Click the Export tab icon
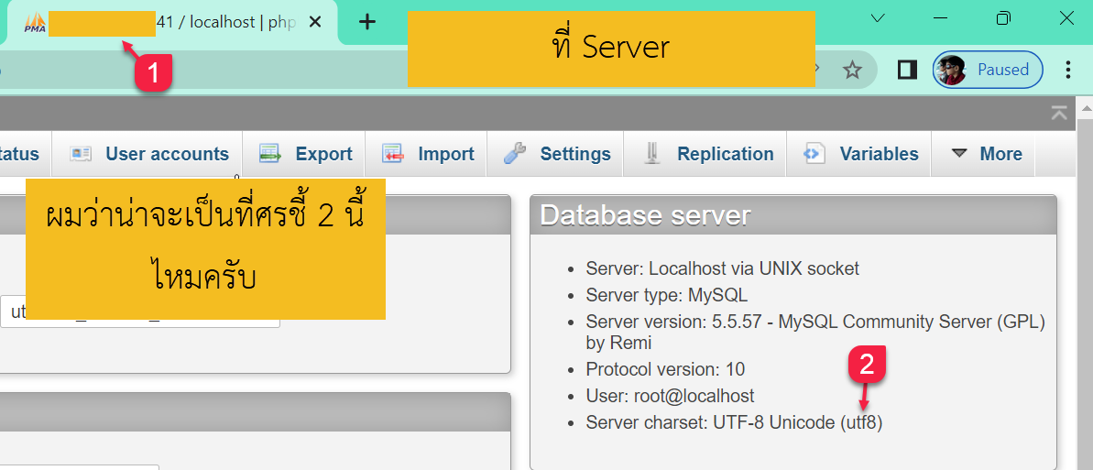The width and height of the screenshot is (1093, 470). click(x=269, y=154)
